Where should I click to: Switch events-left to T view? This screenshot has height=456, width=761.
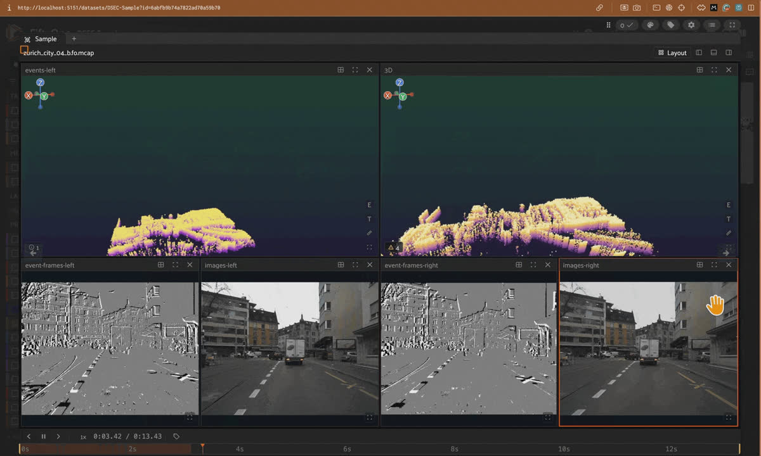369,219
